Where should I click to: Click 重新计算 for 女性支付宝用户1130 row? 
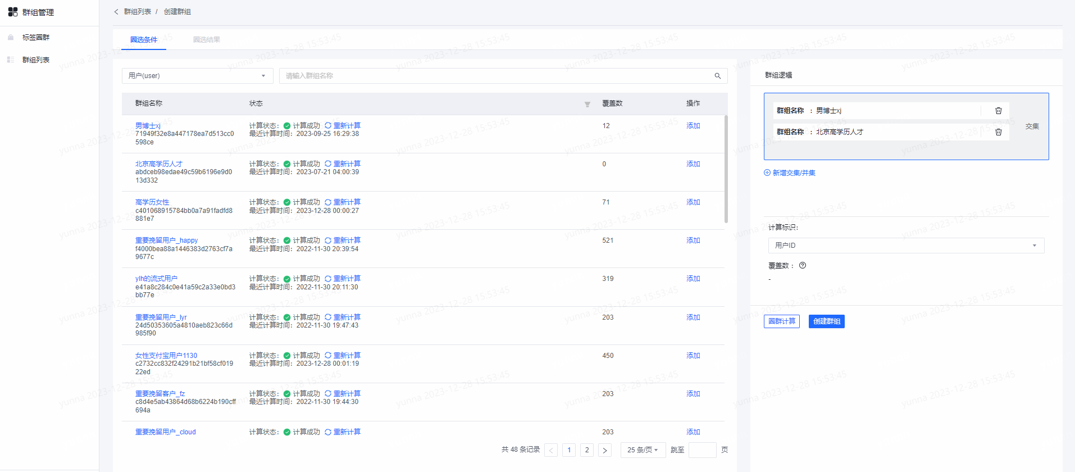pos(343,356)
